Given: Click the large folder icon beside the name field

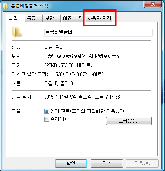Looking at the screenshot, I should (x=17, y=32).
